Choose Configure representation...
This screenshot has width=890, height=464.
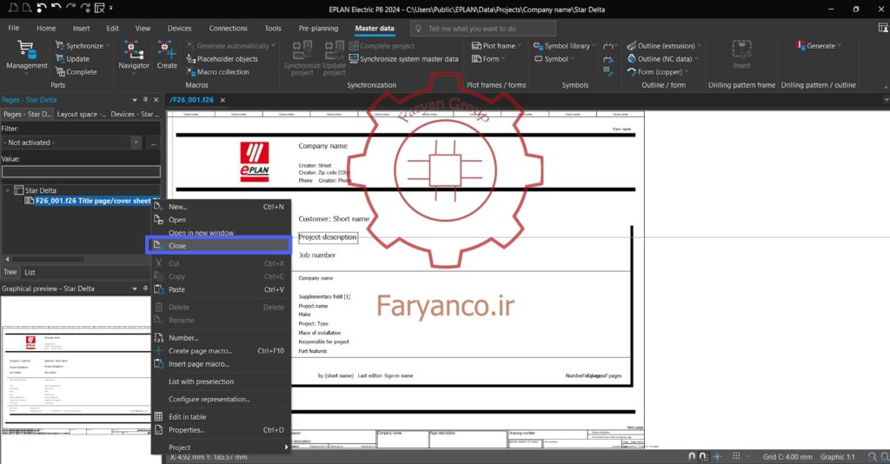point(221,400)
